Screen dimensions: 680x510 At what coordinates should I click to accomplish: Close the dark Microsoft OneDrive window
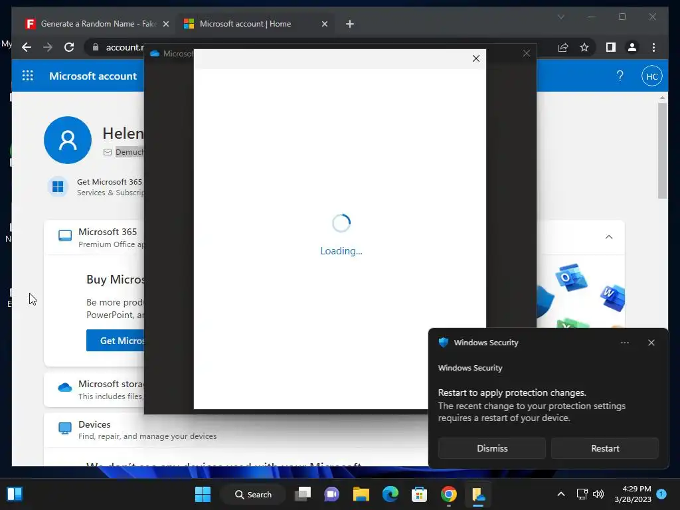[x=527, y=53]
